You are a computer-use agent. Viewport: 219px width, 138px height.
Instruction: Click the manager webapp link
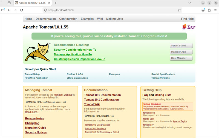tap(63, 95)
